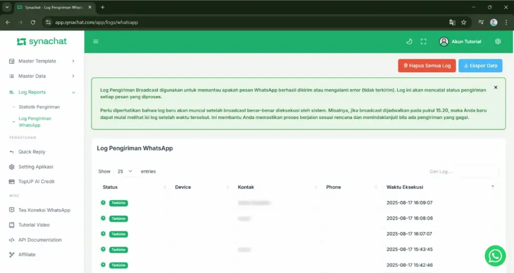The image size is (514, 273).
Task: Click the Hapus Semua Log button
Action: [427, 66]
